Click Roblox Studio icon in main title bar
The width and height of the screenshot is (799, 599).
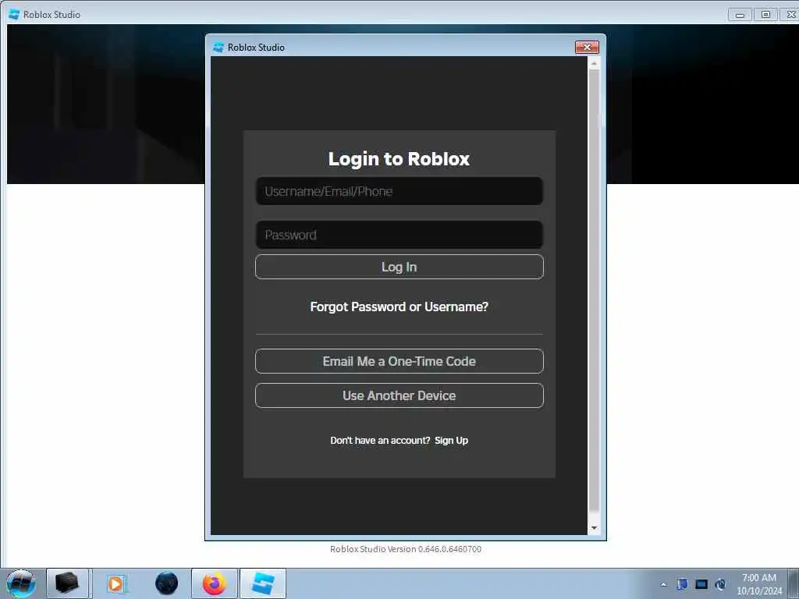point(14,14)
